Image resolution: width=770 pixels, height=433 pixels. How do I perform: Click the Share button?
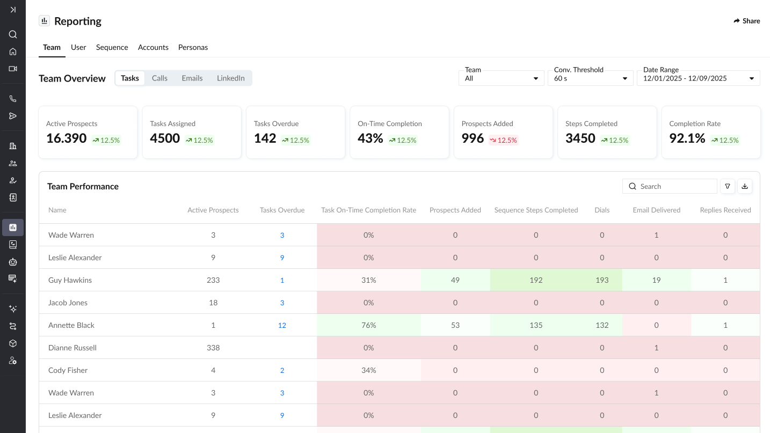click(746, 21)
